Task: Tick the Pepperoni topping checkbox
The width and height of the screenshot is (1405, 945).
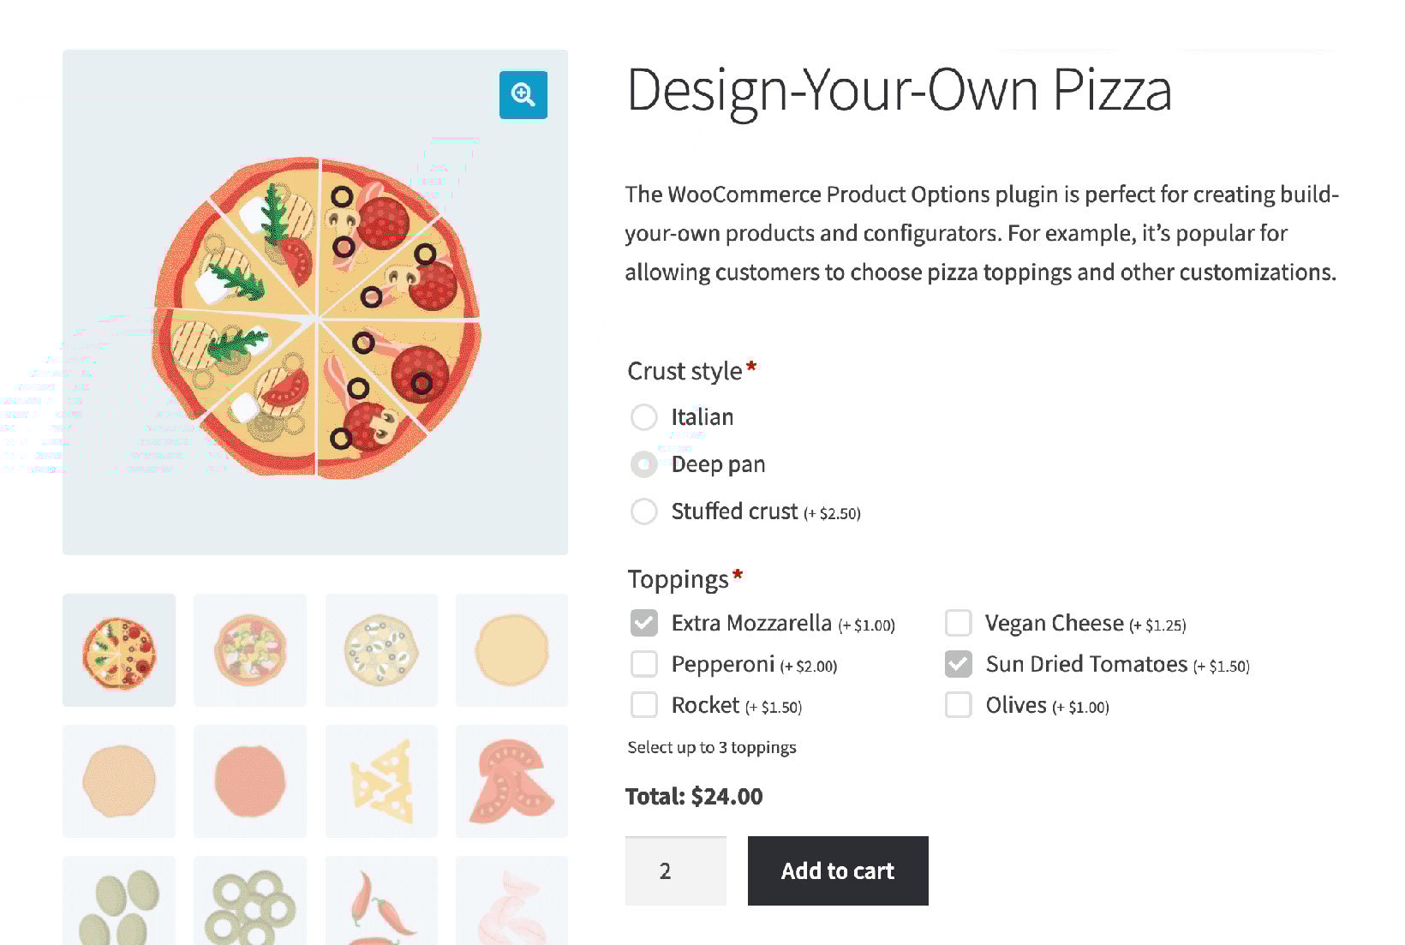Action: [x=644, y=664]
